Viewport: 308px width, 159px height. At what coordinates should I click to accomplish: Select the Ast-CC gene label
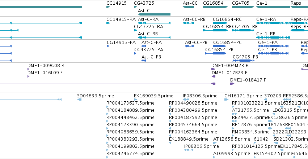pos(190,3)
